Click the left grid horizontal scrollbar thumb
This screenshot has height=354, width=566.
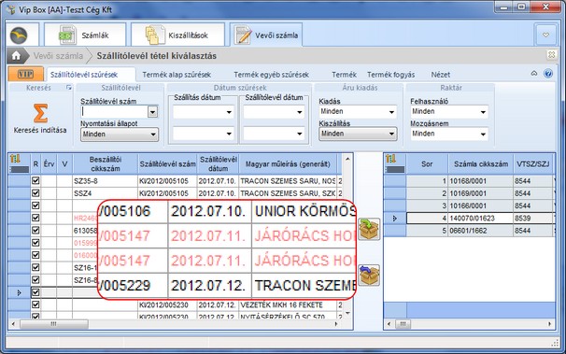[x=54, y=324]
